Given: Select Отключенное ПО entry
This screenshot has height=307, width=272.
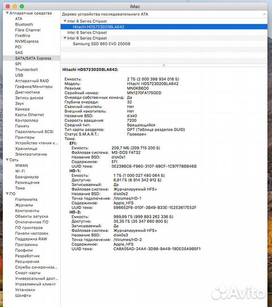Looking at the screenshot, I should pos(32,222).
